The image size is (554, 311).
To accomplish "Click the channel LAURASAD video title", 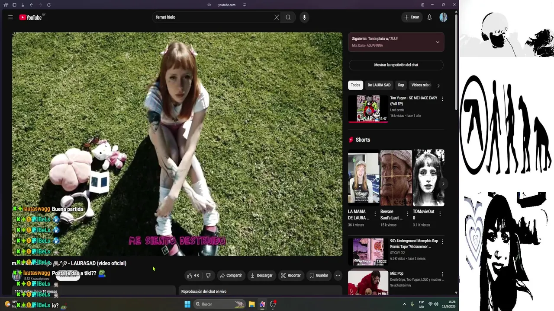I will pyautogui.click(x=69, y=263).
